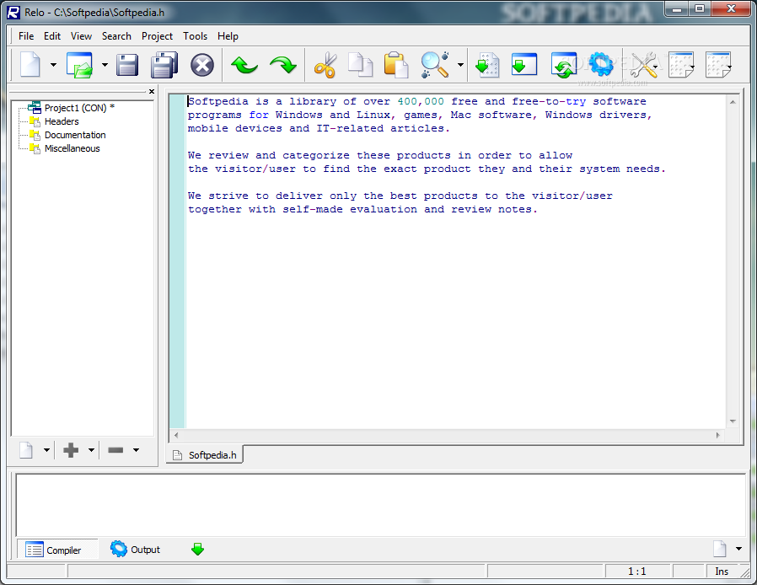Click the Undo green arrow

click(244, 65)
